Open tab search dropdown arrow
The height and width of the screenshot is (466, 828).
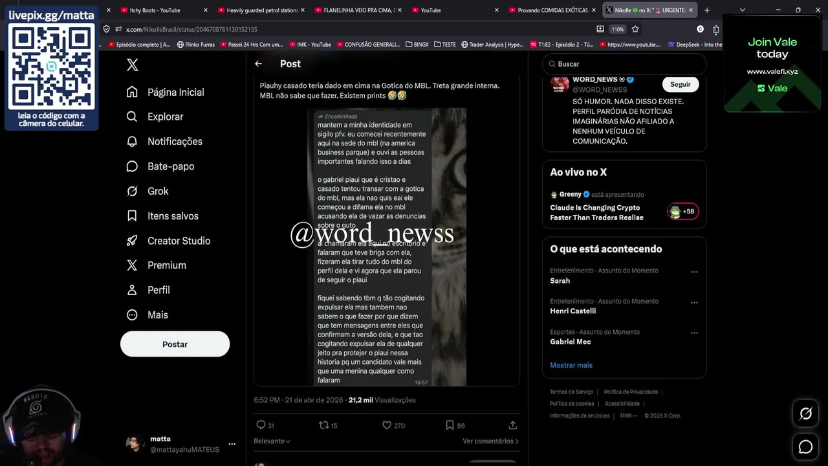pyautogui.click(x=742, y=10)
